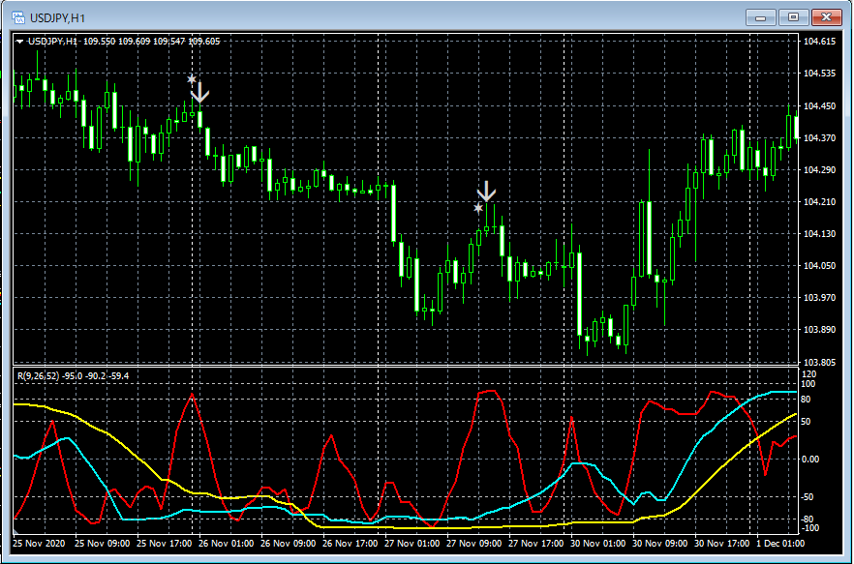The height and width of the screenshot is (564, 854).
Task: Select the star marker near 25 Nov 17:00 candle
Action: tap(192, 79)
